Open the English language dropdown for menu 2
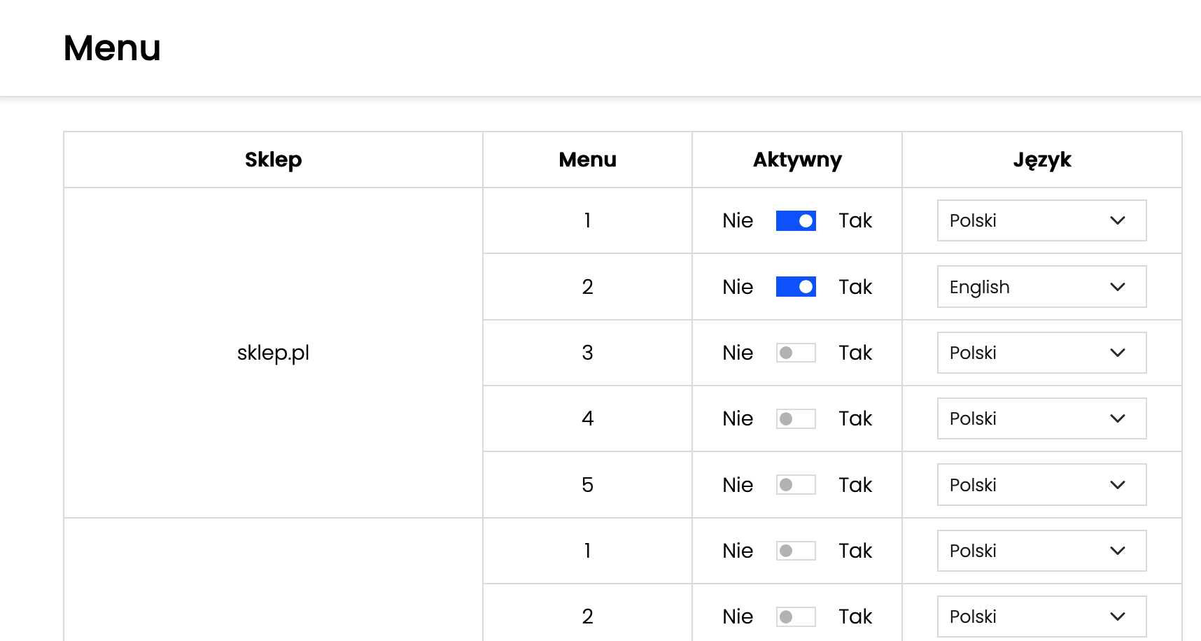 (1041, 287)
